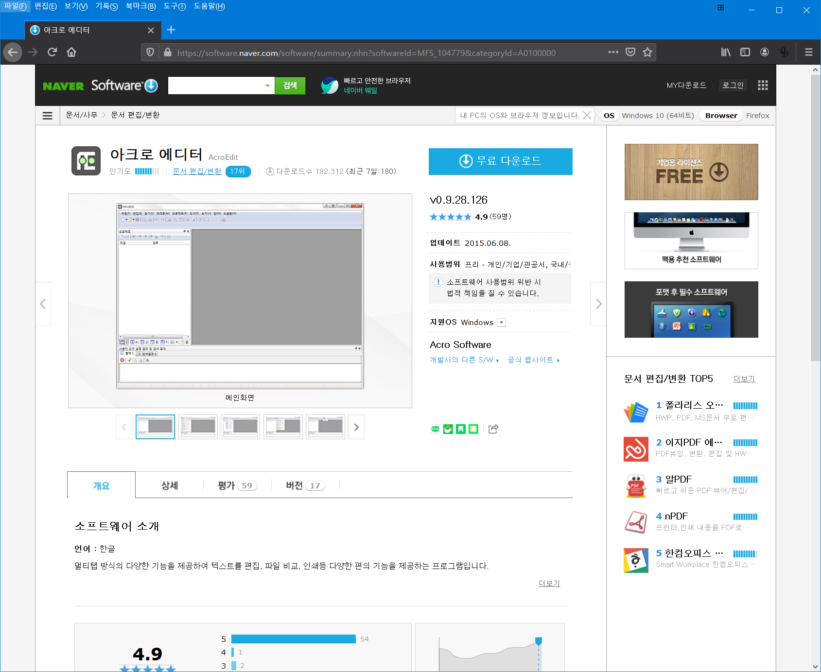
Task: Select the 개요 tab
Action: coord(101,485)
